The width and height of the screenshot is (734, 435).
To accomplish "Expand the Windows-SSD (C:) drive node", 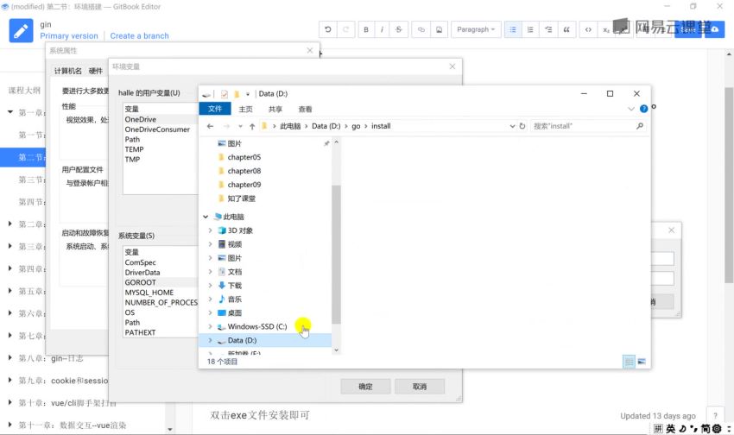I will click(210, 326).
